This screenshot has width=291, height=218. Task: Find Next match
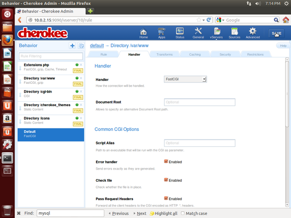(140, 213)
